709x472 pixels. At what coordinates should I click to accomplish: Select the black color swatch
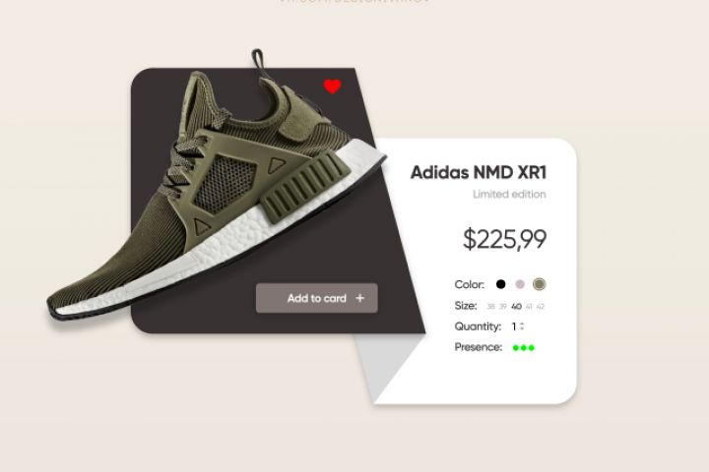(x=500, y=284)
